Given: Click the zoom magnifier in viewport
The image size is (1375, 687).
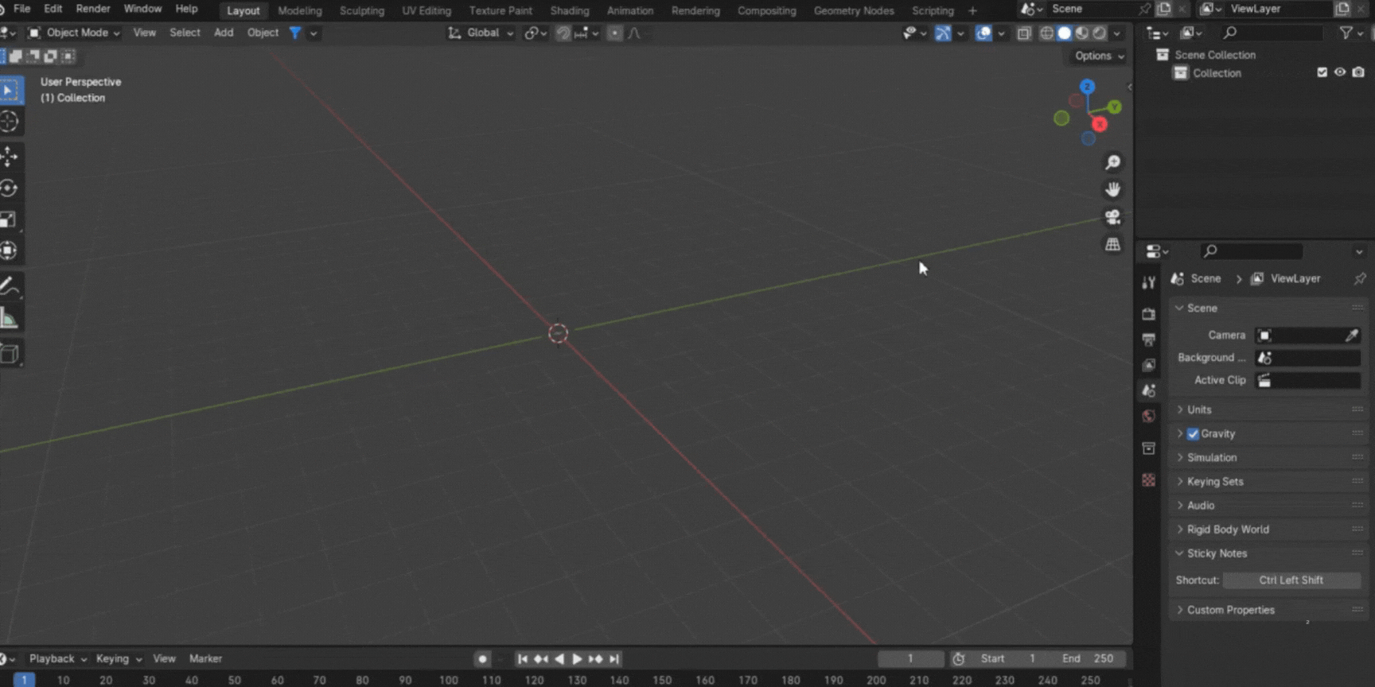Looking at the screenshot, I should coord(1112,162).
